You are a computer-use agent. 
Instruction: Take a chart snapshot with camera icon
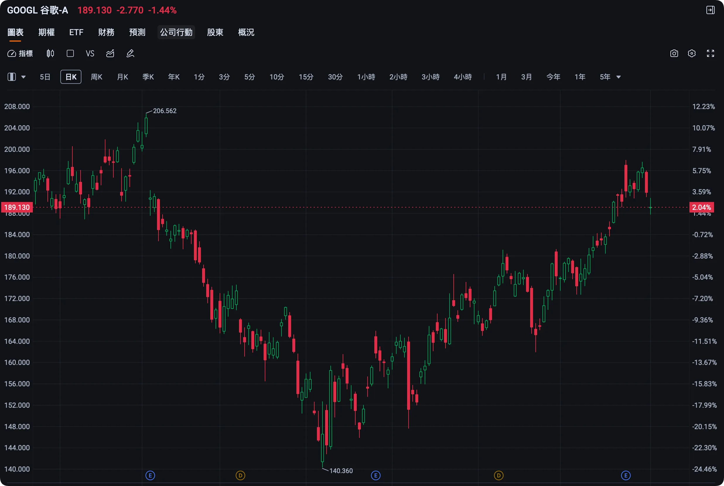coord(674,54)
